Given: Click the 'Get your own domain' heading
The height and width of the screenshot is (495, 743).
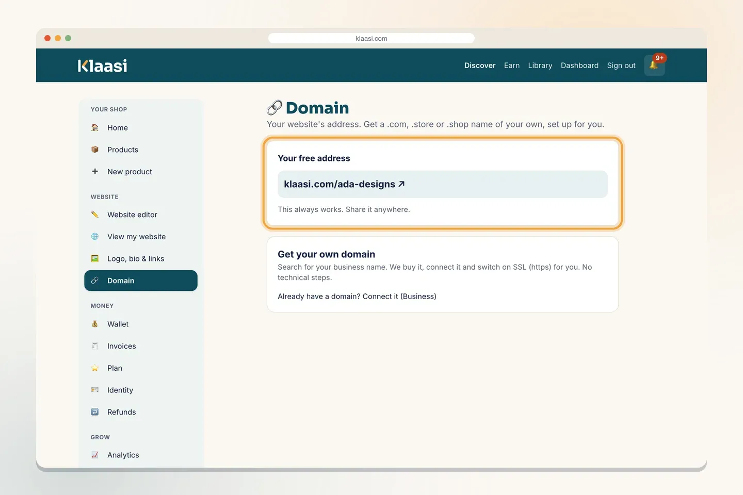Looking at the screenshot, I should coord(327,254).
